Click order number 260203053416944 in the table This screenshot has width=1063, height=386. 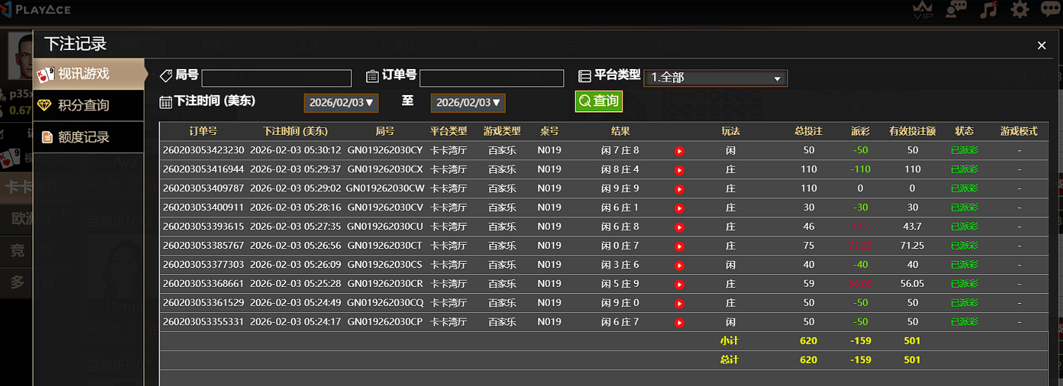(x=204, y=169)
